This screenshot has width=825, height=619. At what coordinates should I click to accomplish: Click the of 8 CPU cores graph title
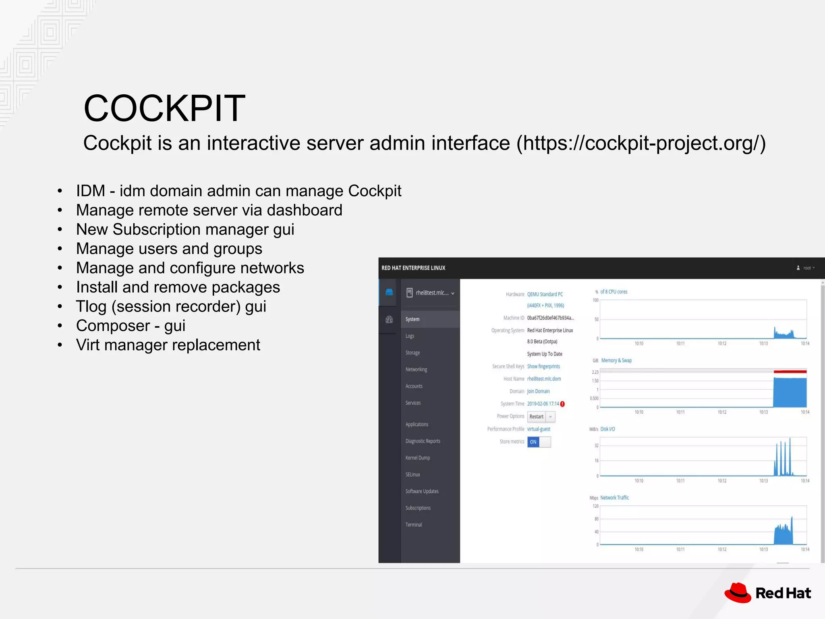pyautogui.click(x=614, y=292)
